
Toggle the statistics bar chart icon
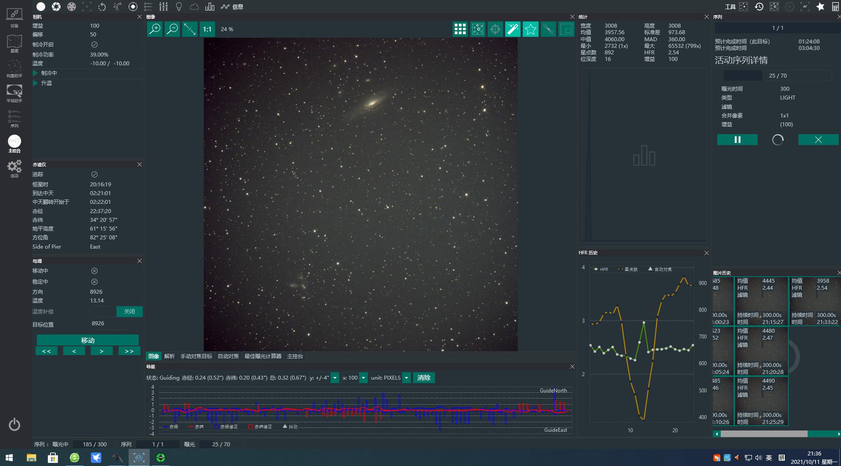210,7
